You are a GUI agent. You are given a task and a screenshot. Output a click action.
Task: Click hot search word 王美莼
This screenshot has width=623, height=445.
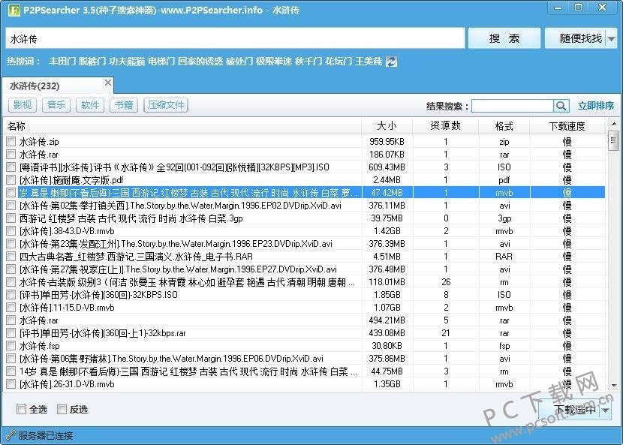(369, 62)
